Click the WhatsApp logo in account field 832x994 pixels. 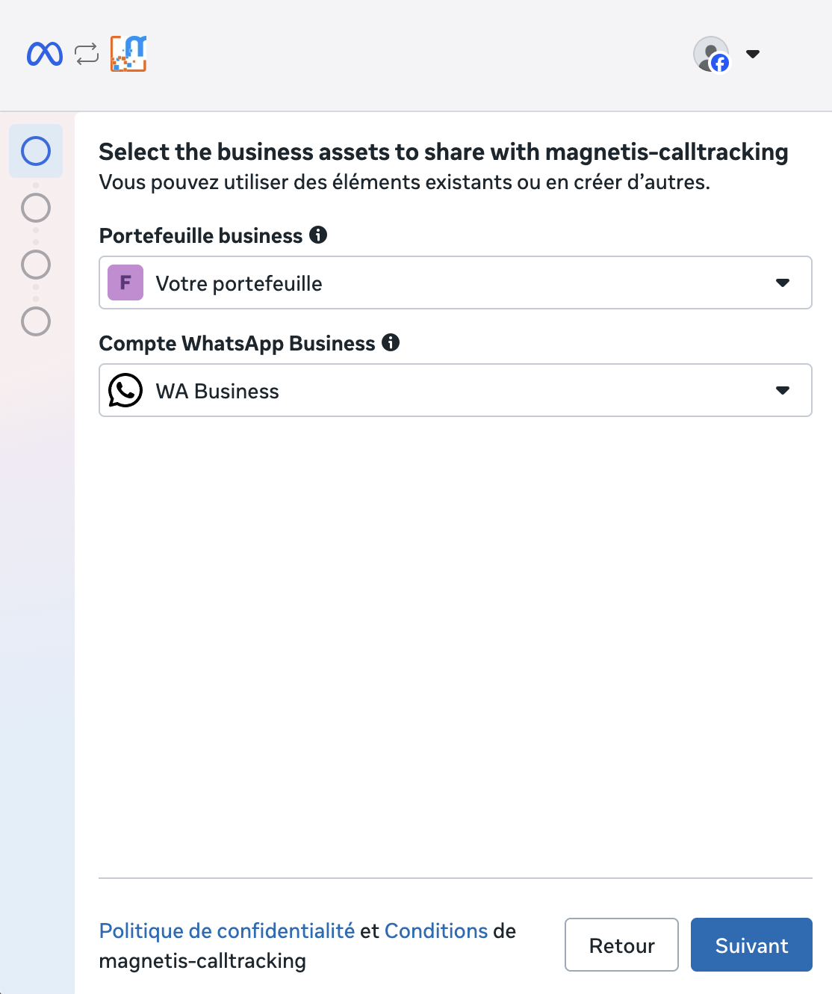tap(125, 390)
